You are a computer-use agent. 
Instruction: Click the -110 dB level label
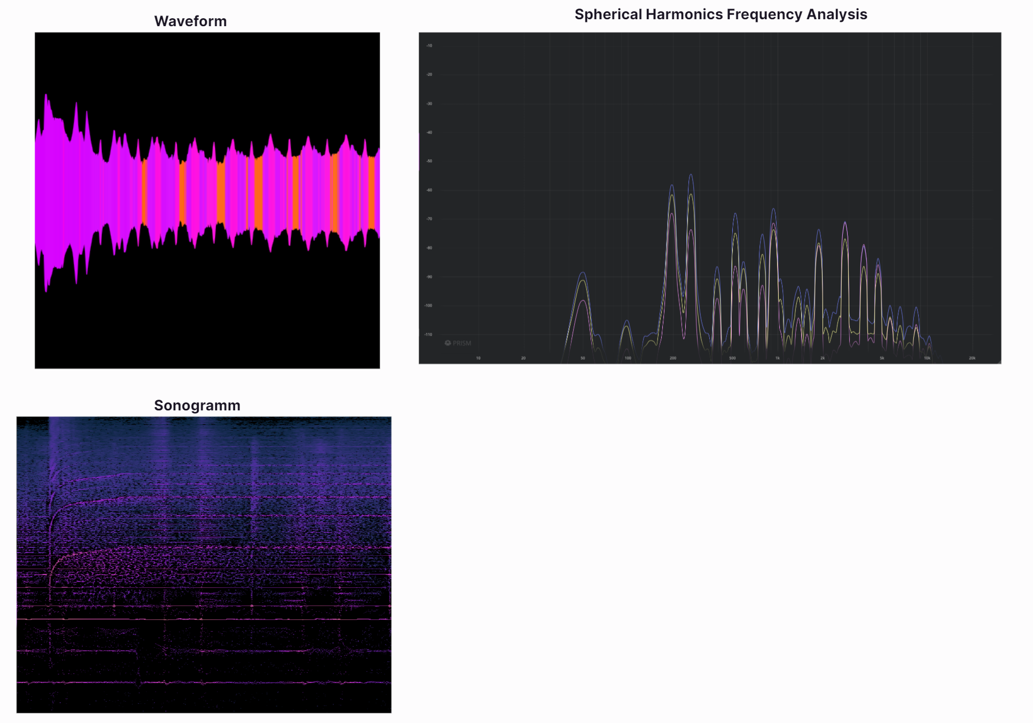click(428, 335)
